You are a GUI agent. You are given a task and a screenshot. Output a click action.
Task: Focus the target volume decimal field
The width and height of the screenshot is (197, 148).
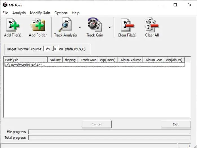click(55, 49)
